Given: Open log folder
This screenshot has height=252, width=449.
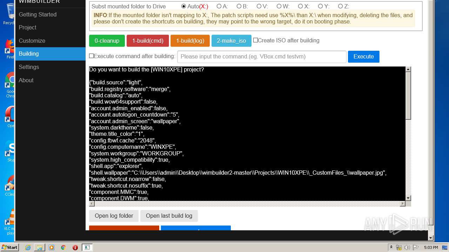Looking at the screenshot, I should pos(114,216).
